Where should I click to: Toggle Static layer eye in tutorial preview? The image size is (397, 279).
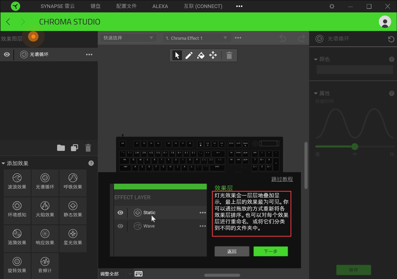120,213
